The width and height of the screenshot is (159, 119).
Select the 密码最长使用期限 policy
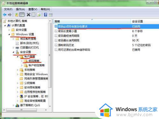[x=69, y=40]
